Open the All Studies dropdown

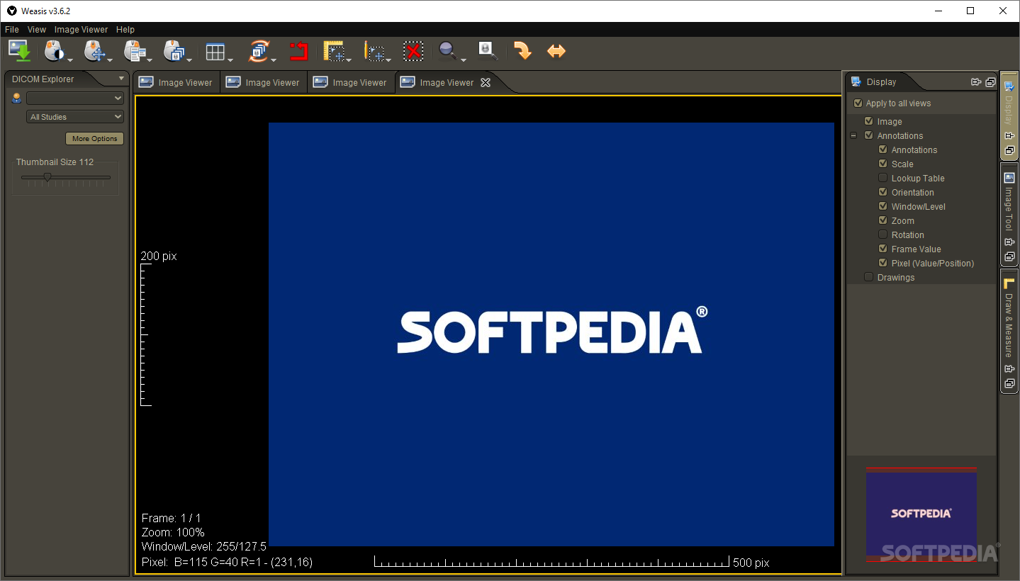click(75, 117)
